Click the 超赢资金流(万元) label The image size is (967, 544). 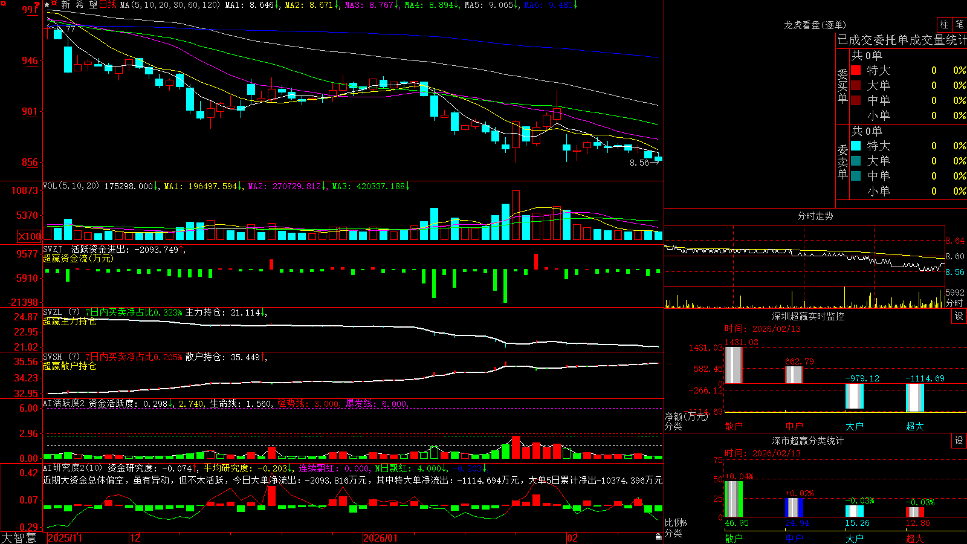pos(78,258)
